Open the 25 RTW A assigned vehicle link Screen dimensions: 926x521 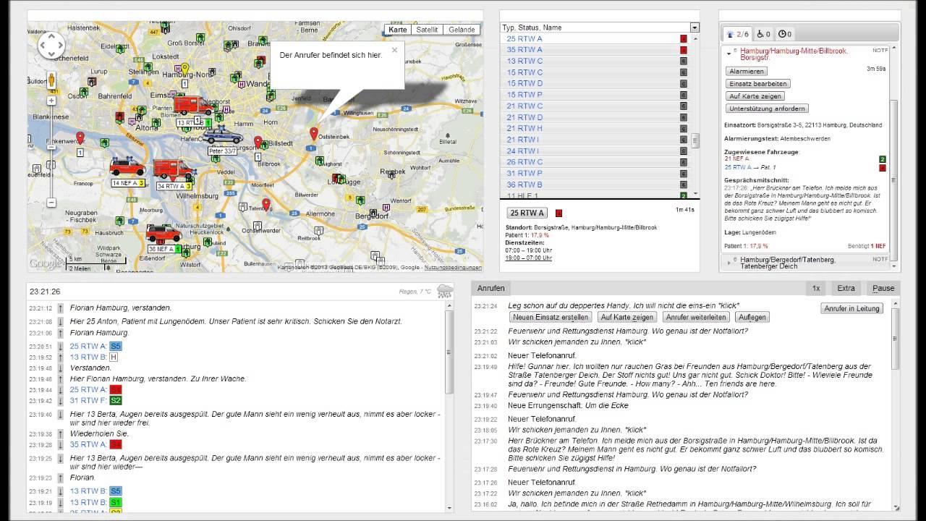737,167
